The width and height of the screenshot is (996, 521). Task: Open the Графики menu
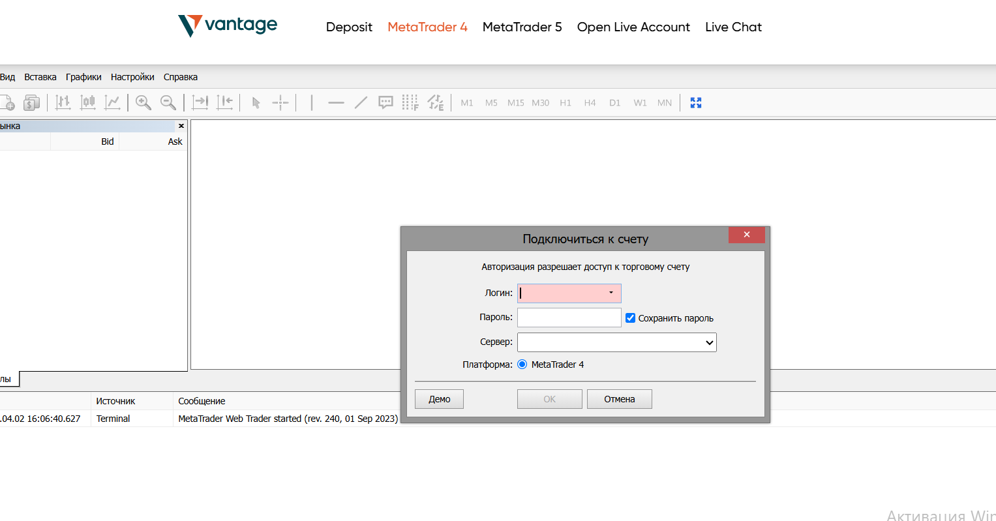[x=83, y=77]
